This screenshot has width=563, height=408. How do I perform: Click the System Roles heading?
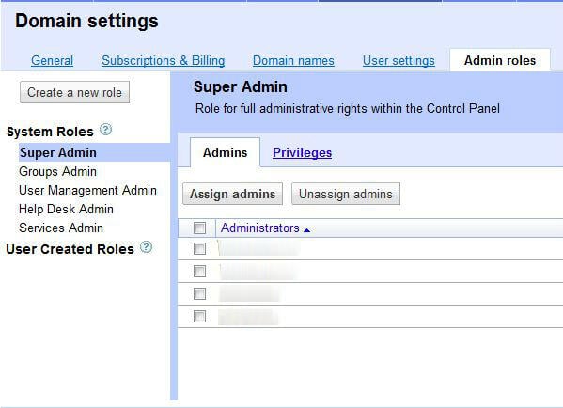pyautogui.click(x=50, y=132)
